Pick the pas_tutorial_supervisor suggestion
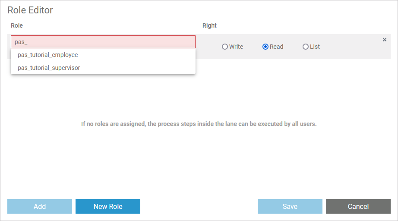 pyautogui.click(x=49, y=68)
